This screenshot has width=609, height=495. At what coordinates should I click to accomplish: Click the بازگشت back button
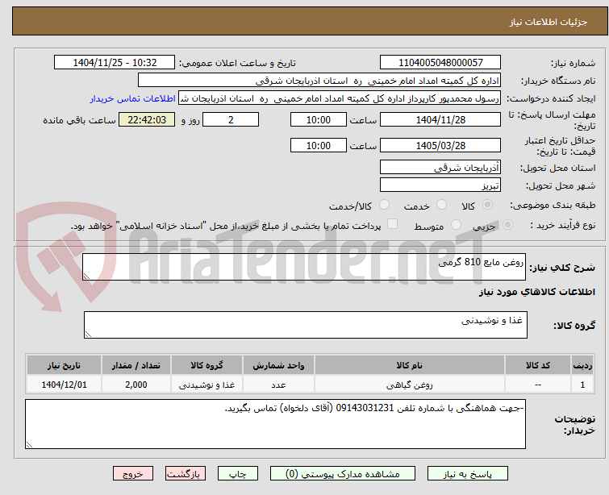pos(186,474)
